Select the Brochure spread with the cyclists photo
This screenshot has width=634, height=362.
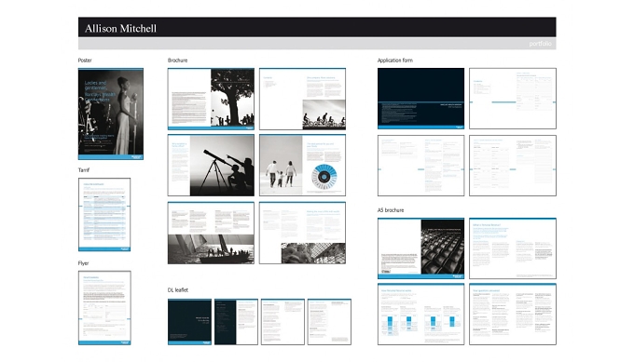tap(302, 99)
